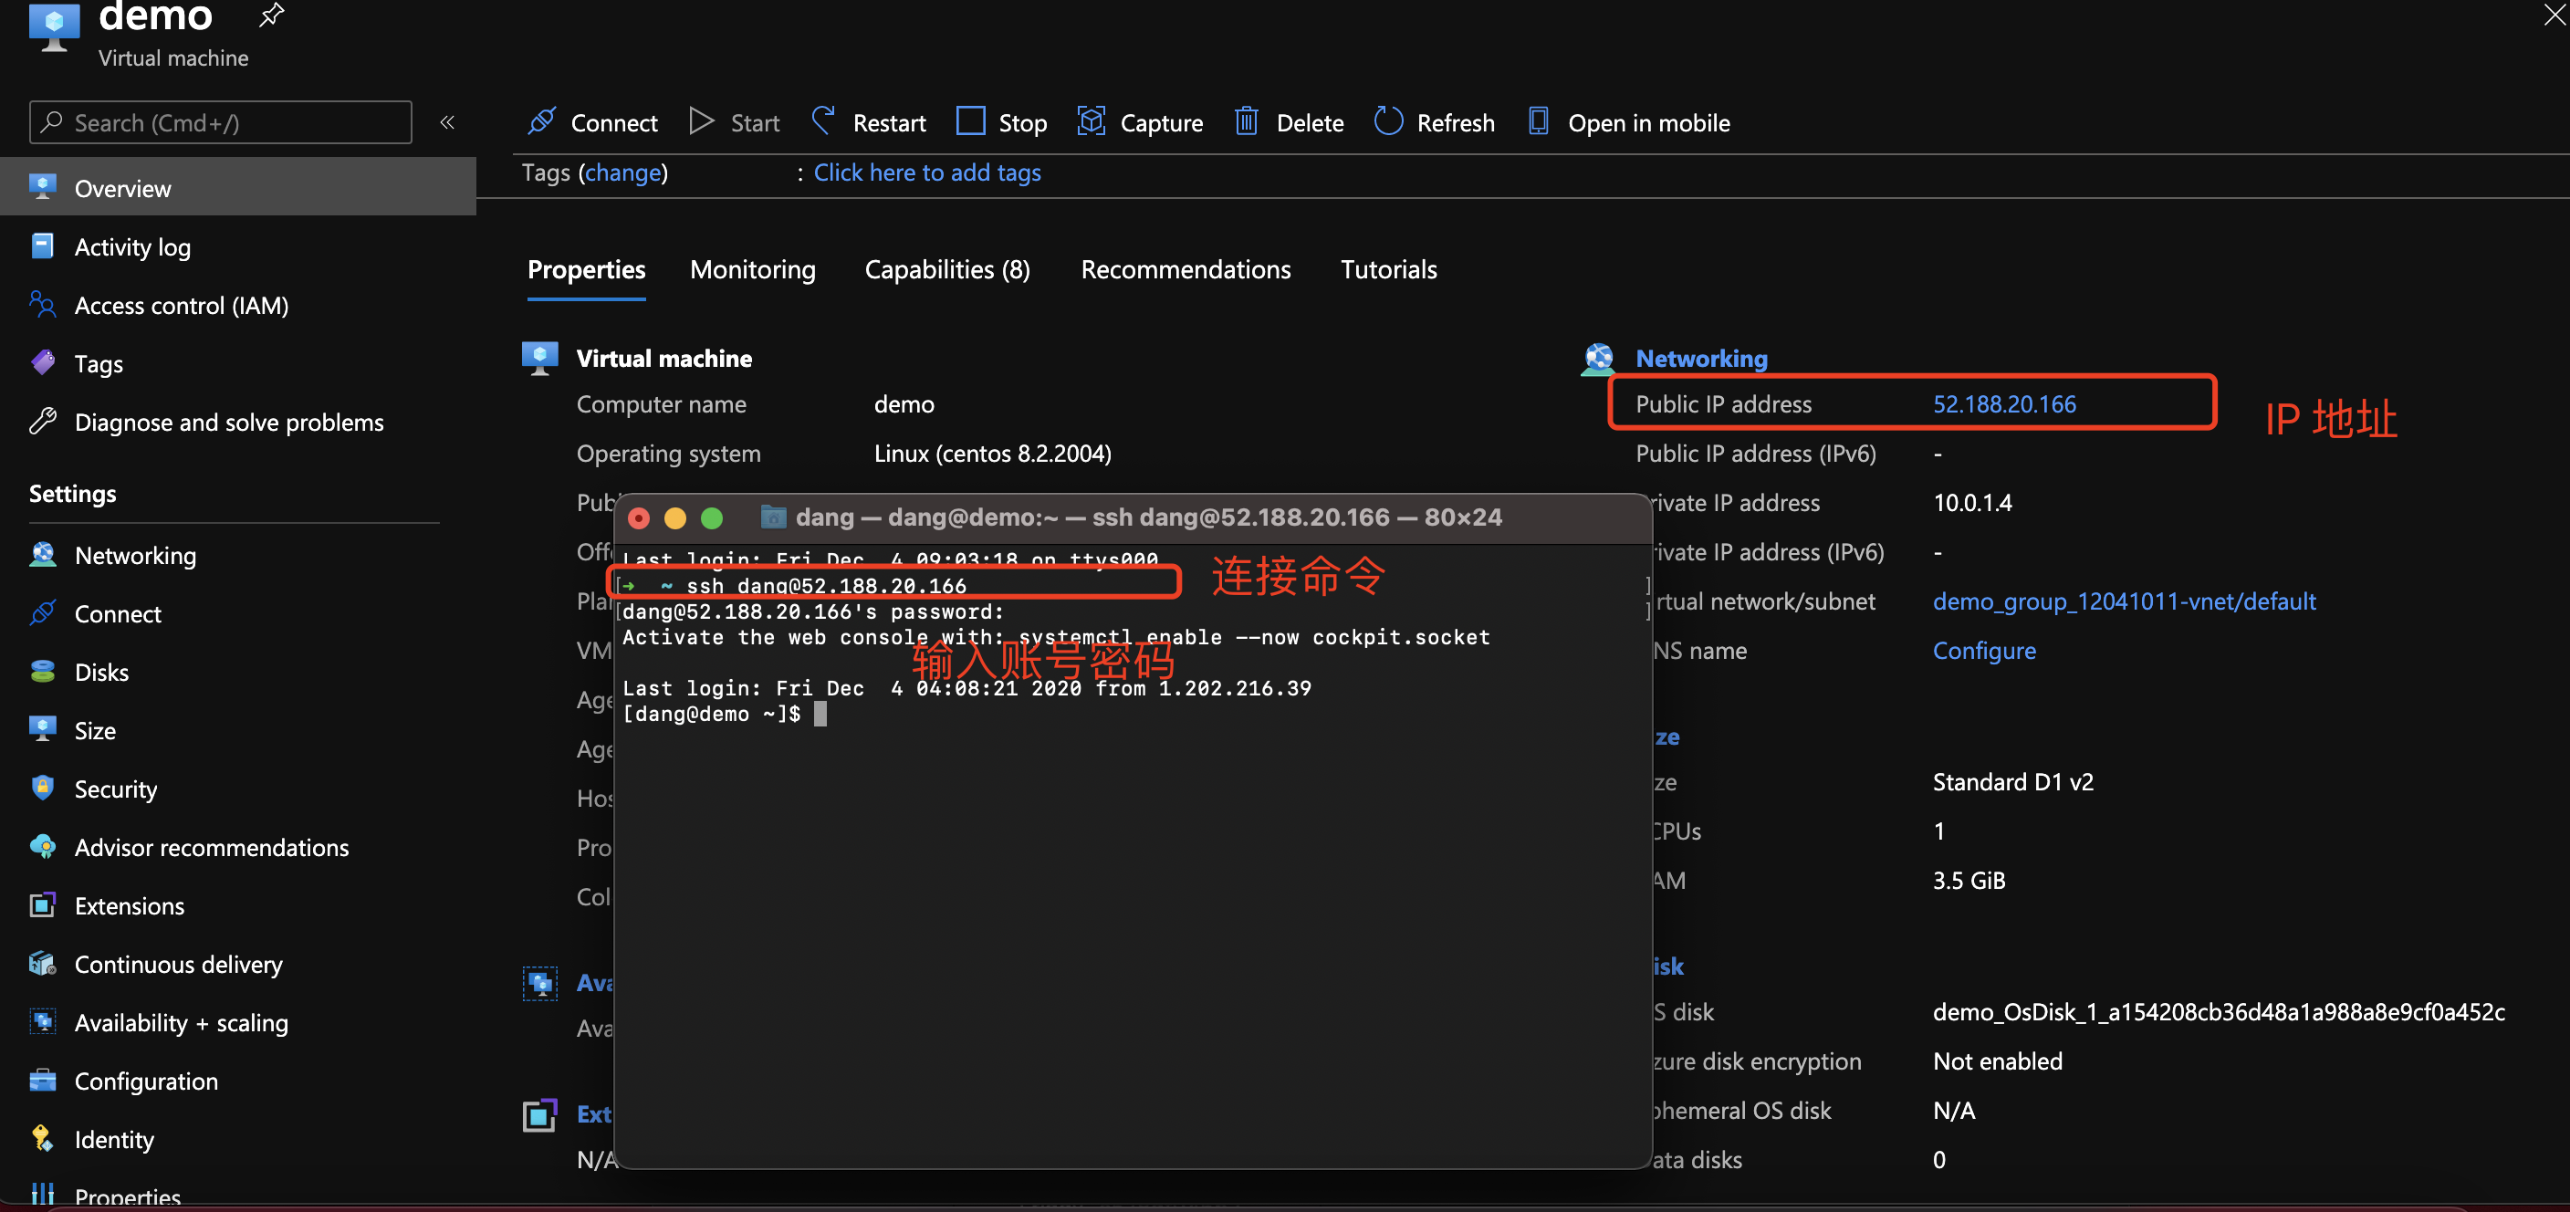The width and height of the screenshot is (2570, 1212).
Task: Click private IP value 10.0.1.4
Action: 1972,502
